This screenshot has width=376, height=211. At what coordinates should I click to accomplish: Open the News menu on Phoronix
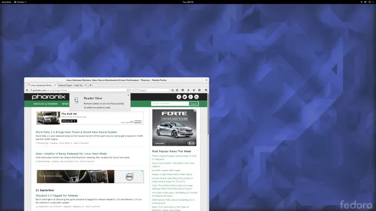65,104
